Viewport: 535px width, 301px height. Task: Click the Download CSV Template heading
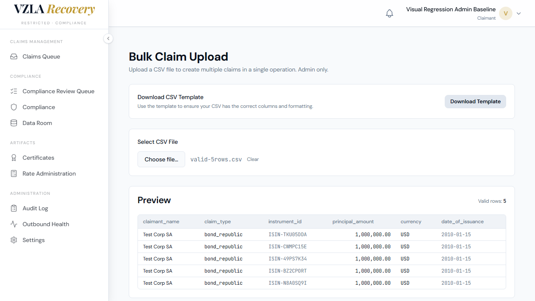(x=171, y=97)
